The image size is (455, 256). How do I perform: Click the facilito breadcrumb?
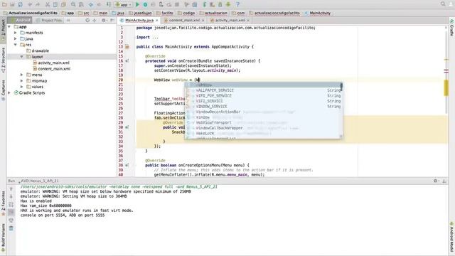(165, 13)
